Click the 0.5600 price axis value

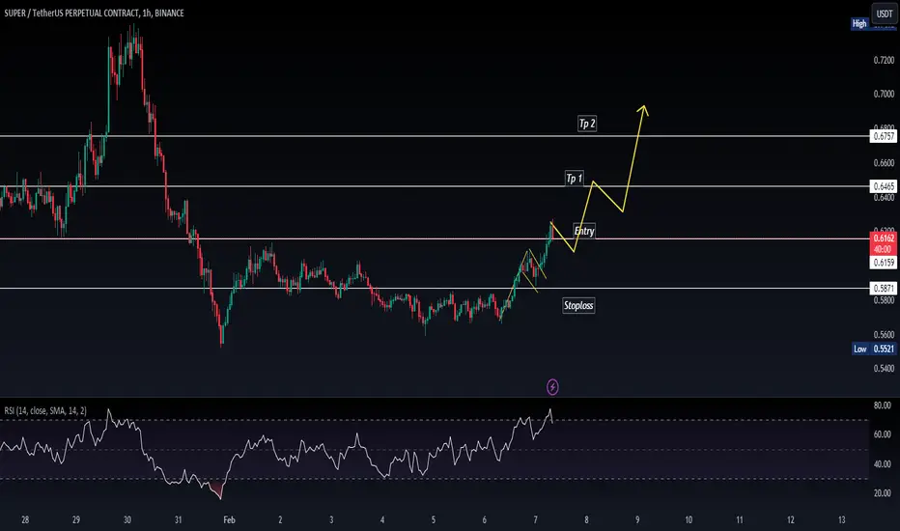[884, 334]
